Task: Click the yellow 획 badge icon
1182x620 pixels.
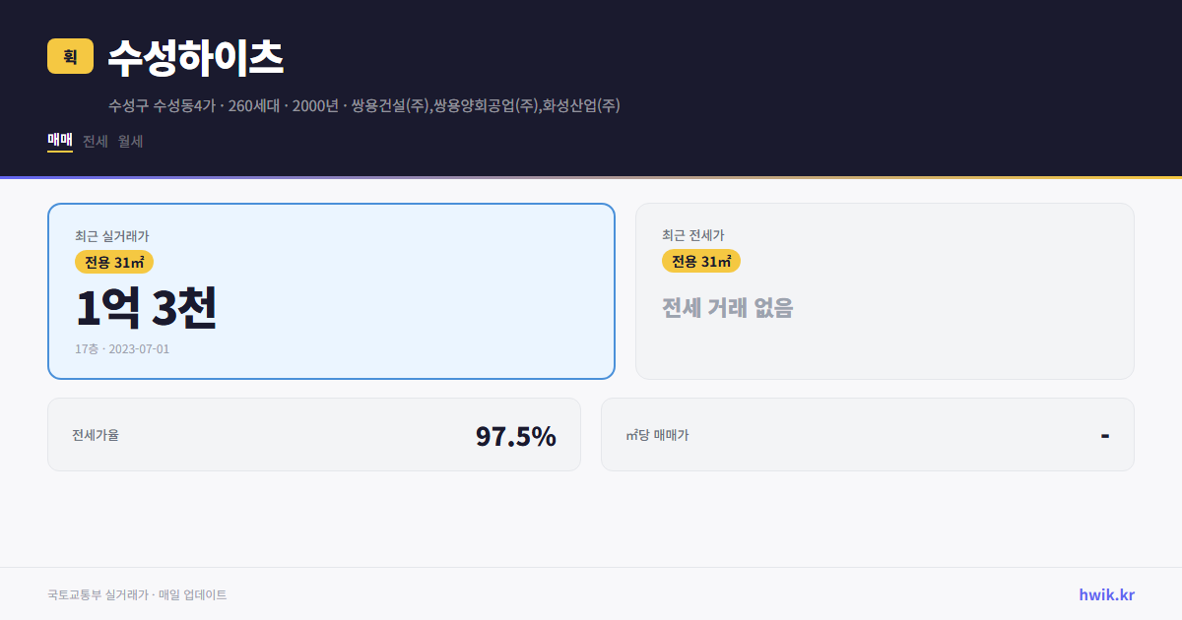Action: pyautogui.click(x=69, y=57)
